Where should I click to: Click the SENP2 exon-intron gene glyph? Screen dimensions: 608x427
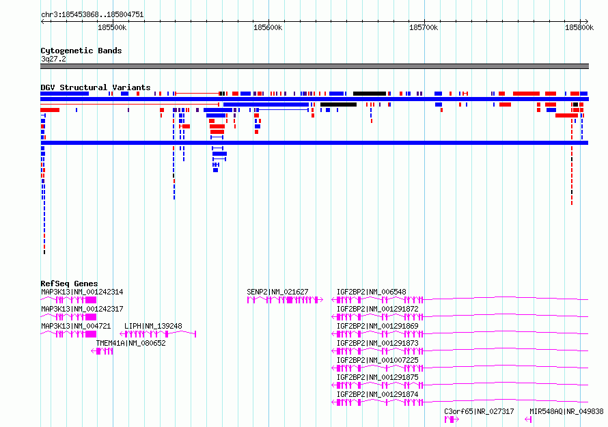[285, 300]
